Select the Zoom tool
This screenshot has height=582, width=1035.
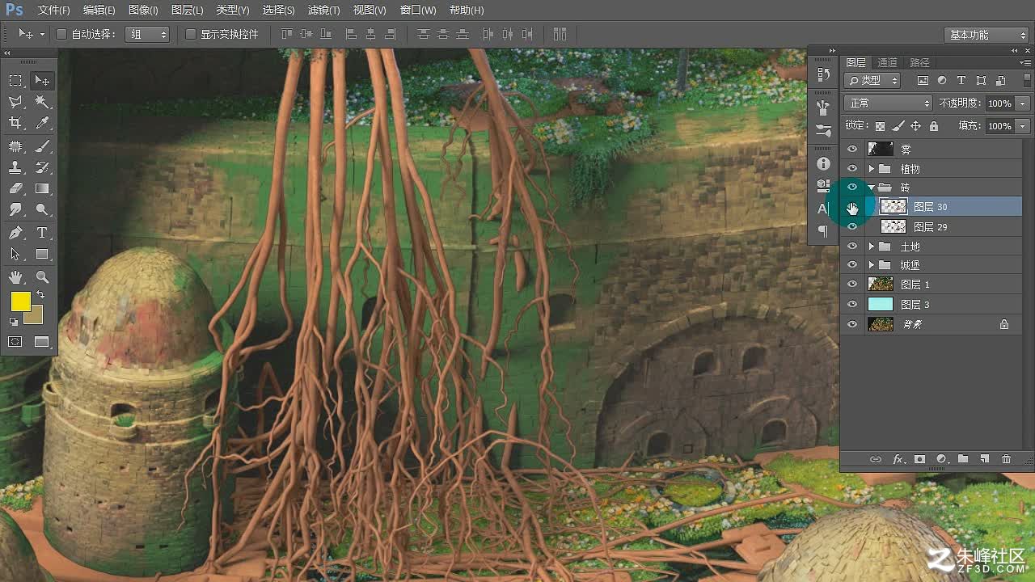[x=42, y=277]
